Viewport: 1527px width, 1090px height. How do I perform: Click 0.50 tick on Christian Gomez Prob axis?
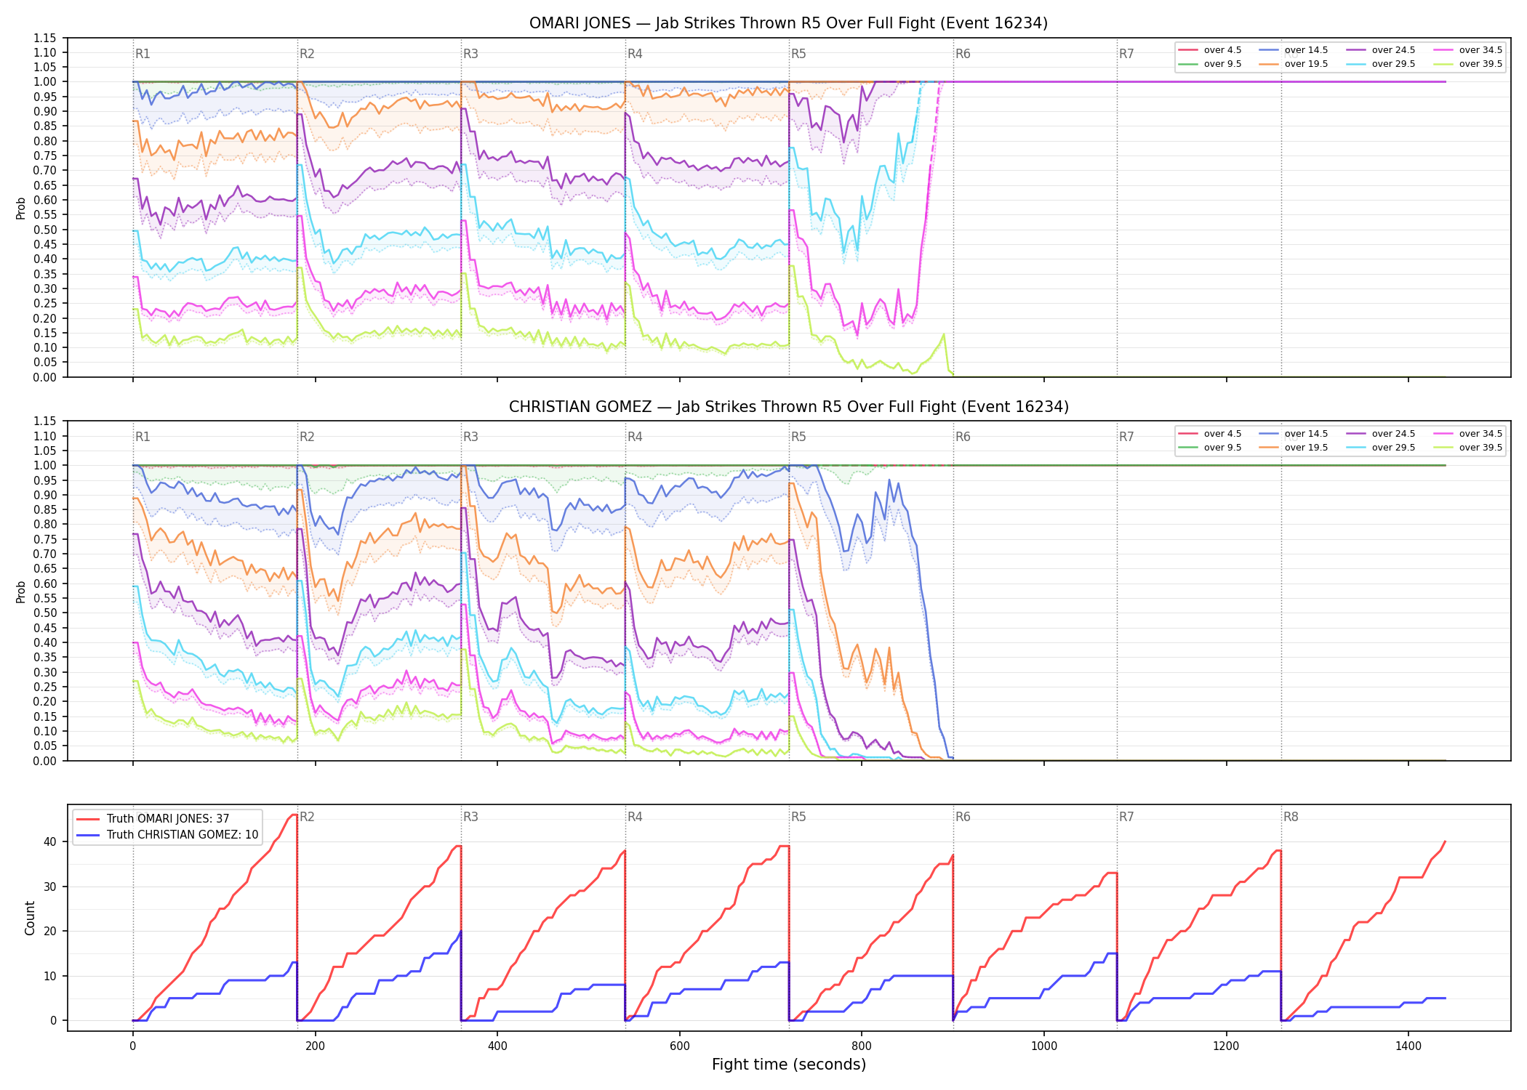pyautogui.click(x=44, y=613)
